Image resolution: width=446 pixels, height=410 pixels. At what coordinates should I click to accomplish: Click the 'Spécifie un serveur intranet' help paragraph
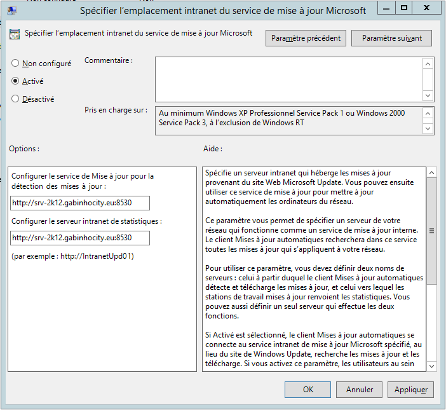pos(309,188)
